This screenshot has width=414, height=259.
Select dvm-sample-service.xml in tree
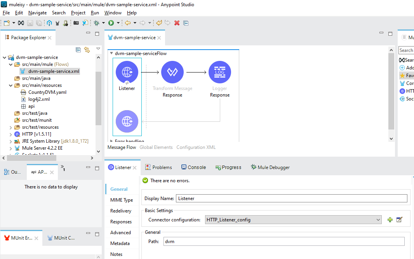(x=54, y=71)
